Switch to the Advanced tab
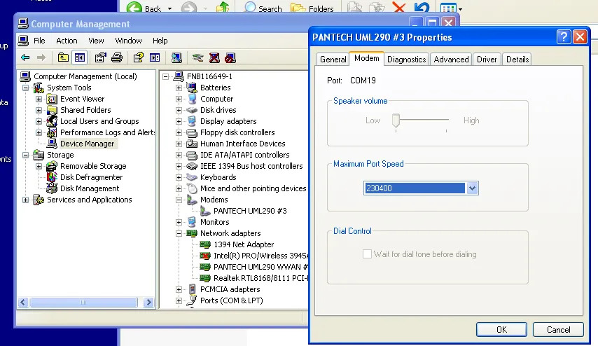The image size is (598, 346). click(x=451, y=60)
